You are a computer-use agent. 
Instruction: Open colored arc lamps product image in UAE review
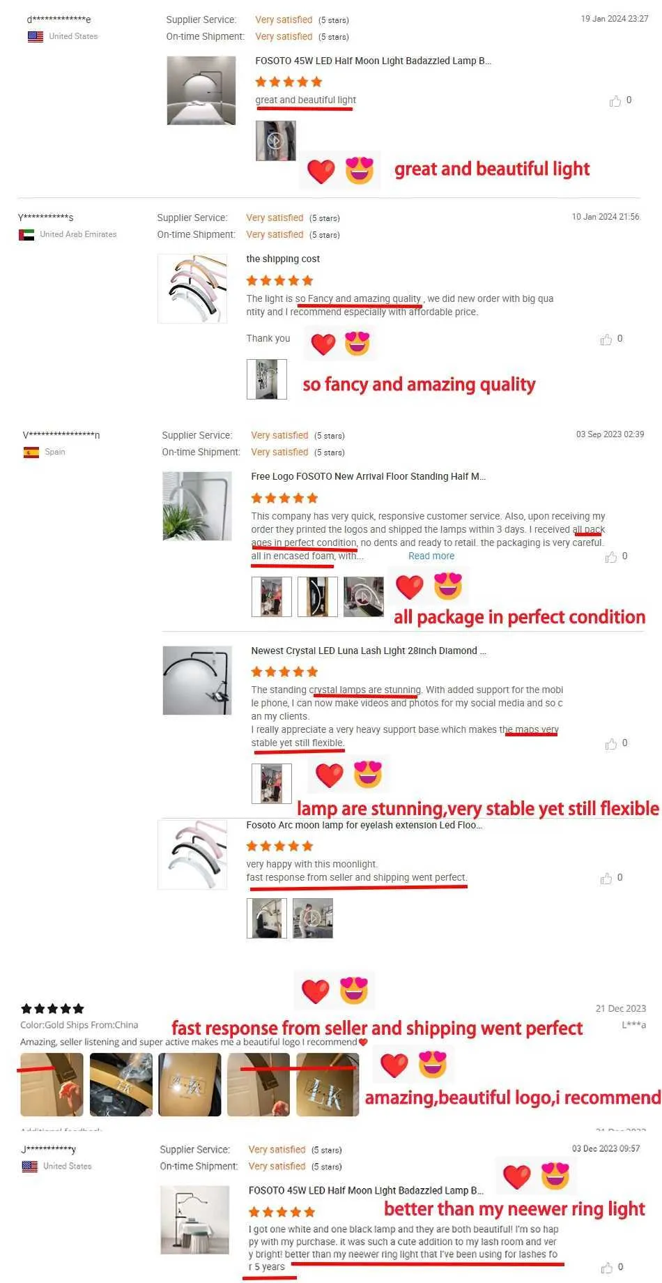click(192, 289)
